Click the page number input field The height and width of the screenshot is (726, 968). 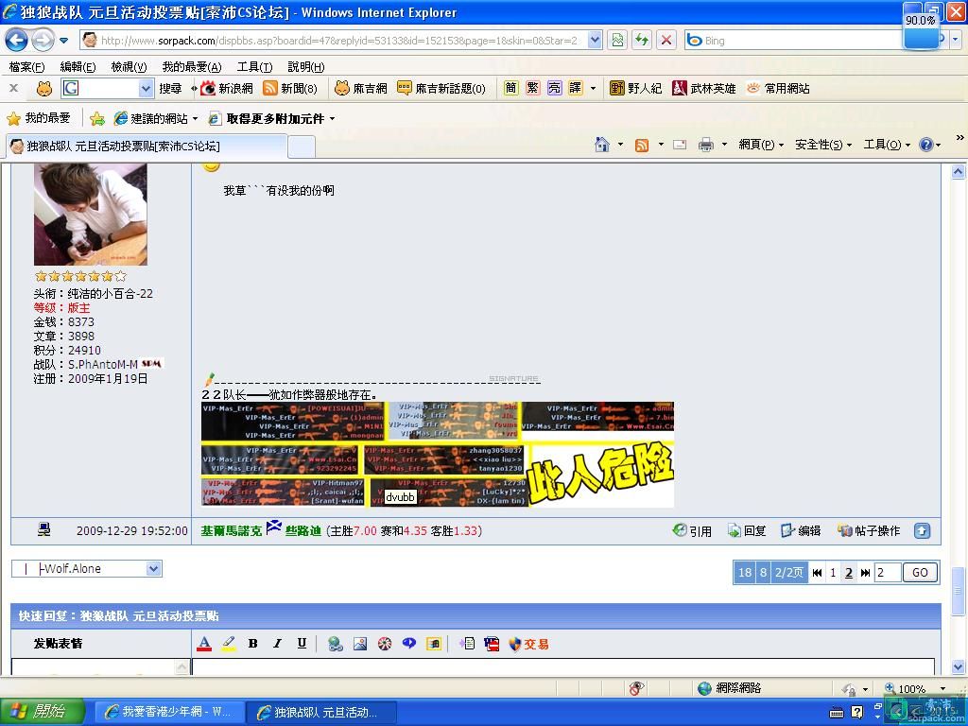pos(888,572)
